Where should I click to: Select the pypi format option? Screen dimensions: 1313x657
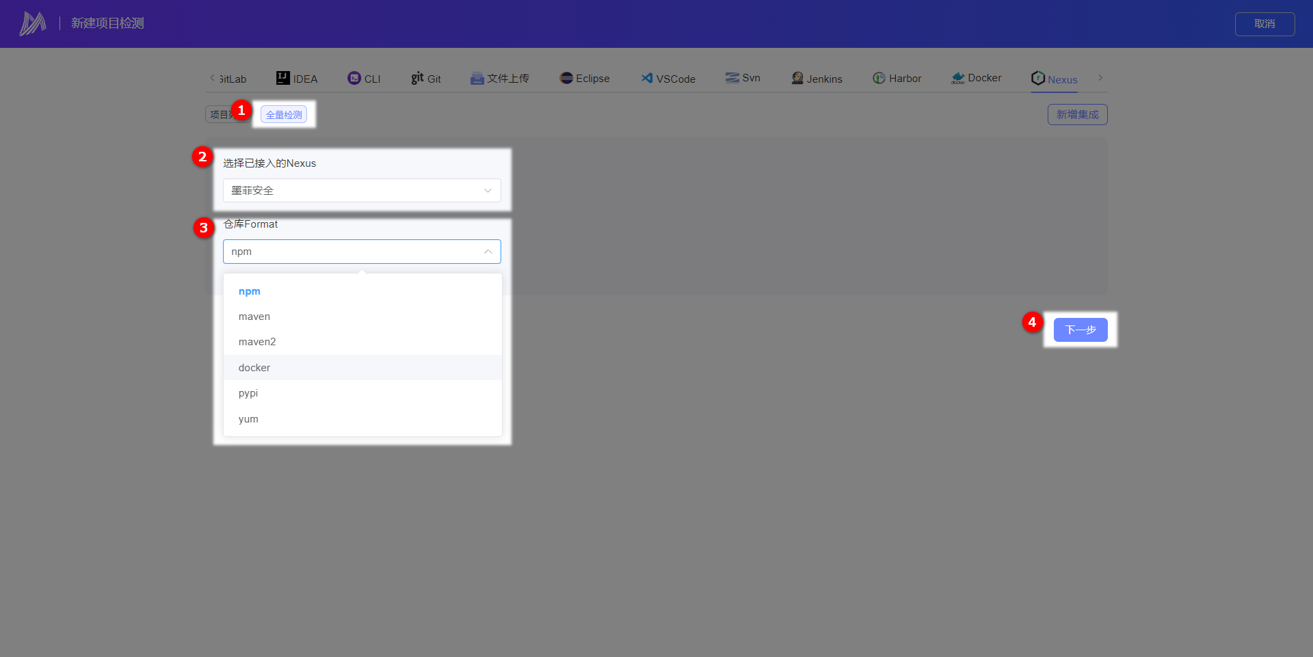[x=248, y=393]
